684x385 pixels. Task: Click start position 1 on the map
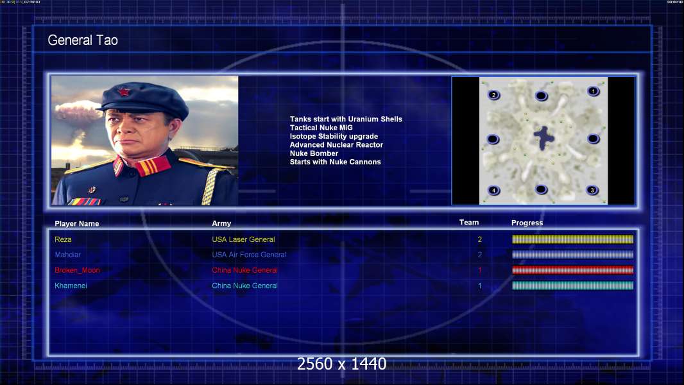coord(593,91)
